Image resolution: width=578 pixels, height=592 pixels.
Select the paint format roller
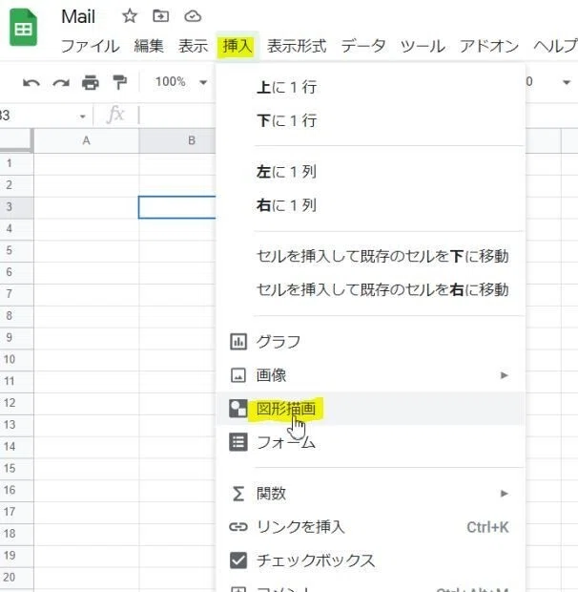pos(119,82)
